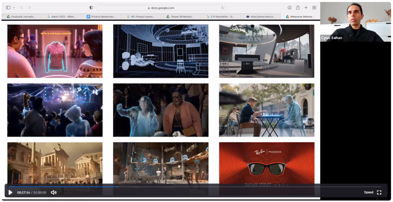Go back with the browser back arrow

(22, 8)
